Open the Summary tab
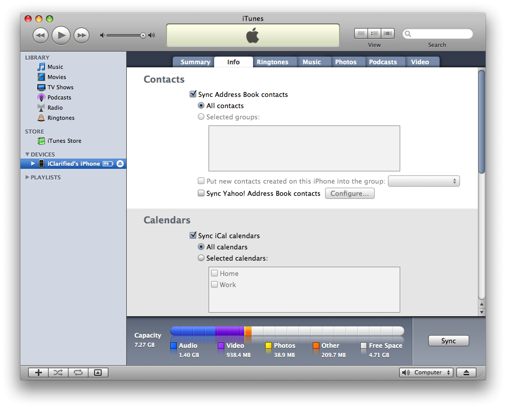This screenshot has height=408, width=506. (x=195, y=62)
